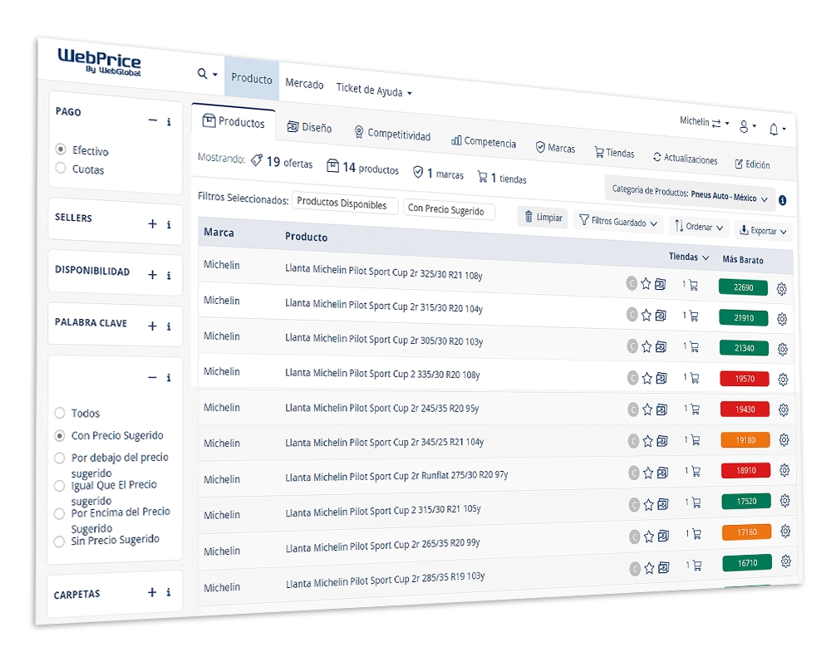This screenshot has width=831, height=647.
Task: Expand the DISPONIBILIDAD filter panel
Action: pyautogui.click(x=153, y=274)
